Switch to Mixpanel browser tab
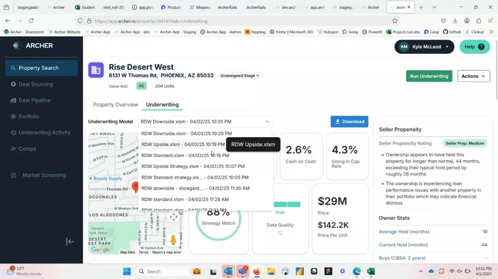The height and width of the screenshot is (279, 498). pyautogui.click(x=200, y=7)
